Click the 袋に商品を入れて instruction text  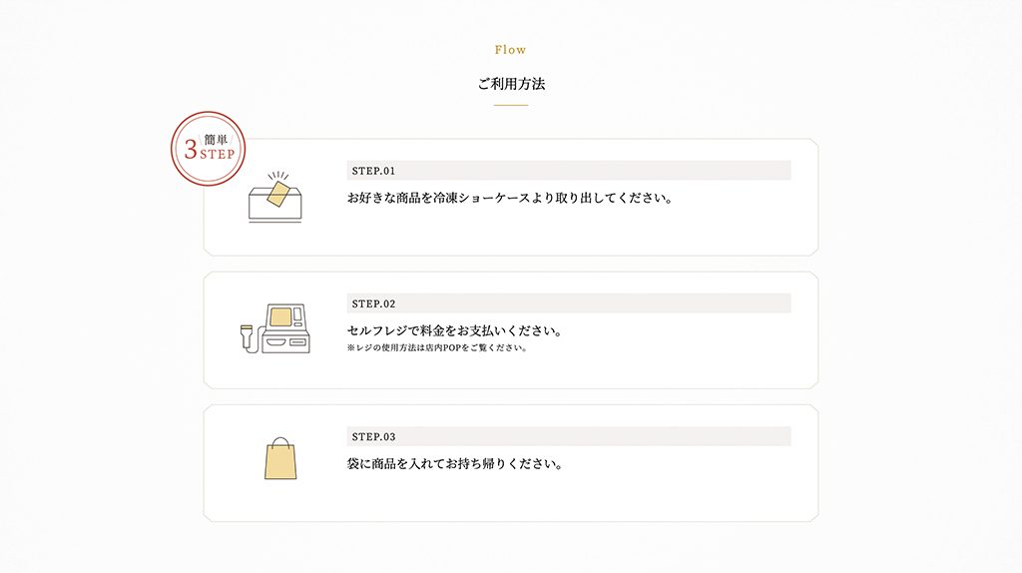(454, 463)
